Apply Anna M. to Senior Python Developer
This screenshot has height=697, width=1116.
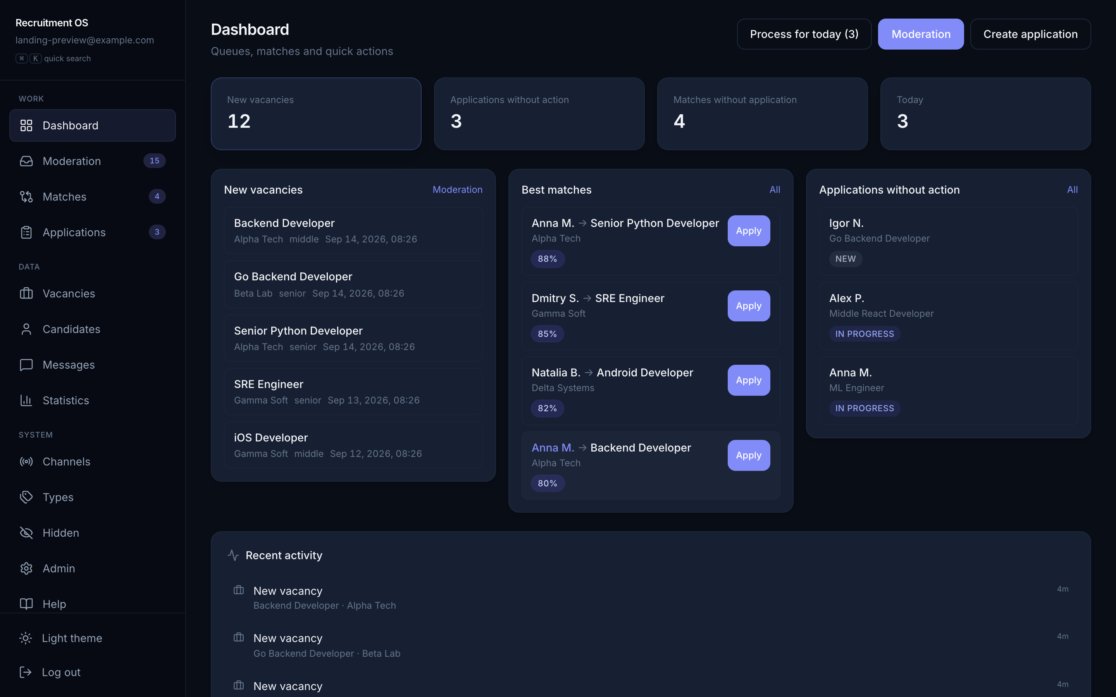pos(749,231)
